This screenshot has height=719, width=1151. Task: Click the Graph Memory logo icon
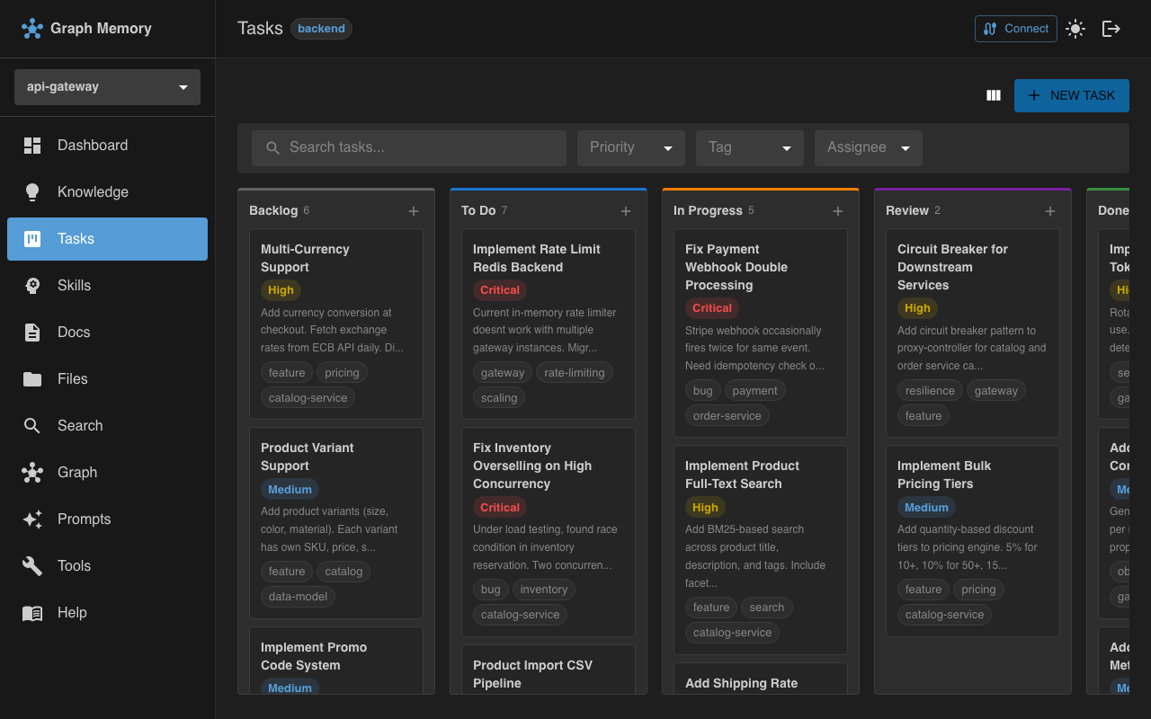pos(32,28)
